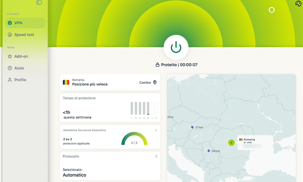
Task: Click the Add-on star icon
Action: tap(10, 56)
